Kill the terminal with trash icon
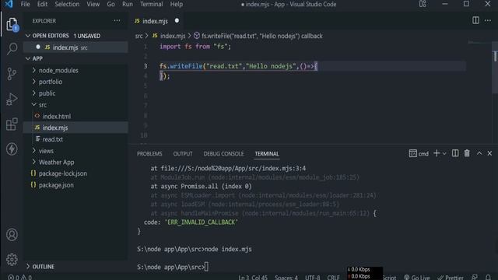 pyautogui.click(x=467, y=153)
